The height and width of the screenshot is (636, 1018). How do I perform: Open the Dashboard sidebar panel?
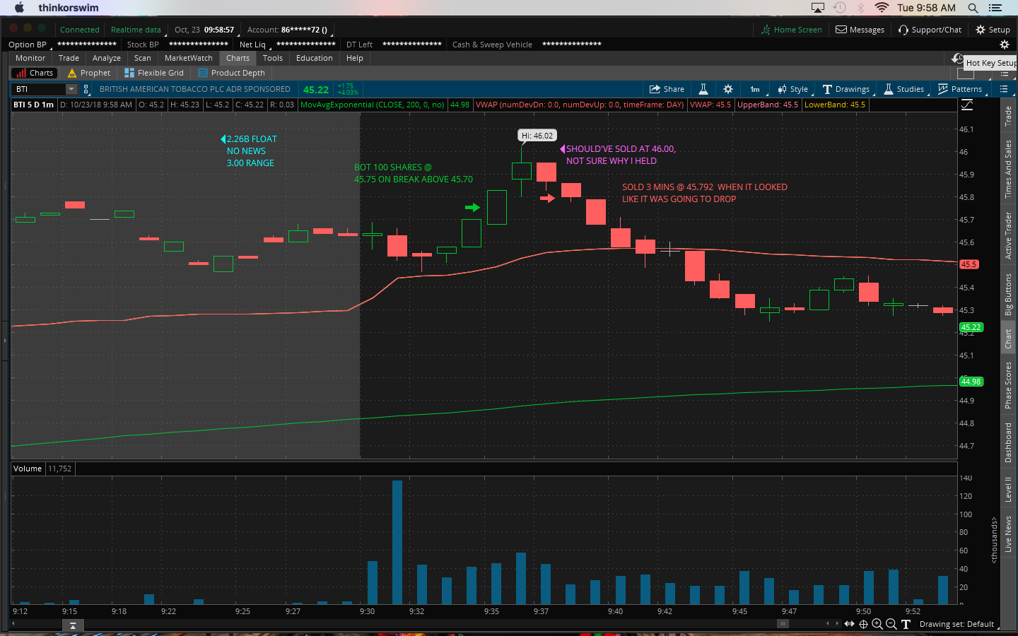pos(1008,443)
